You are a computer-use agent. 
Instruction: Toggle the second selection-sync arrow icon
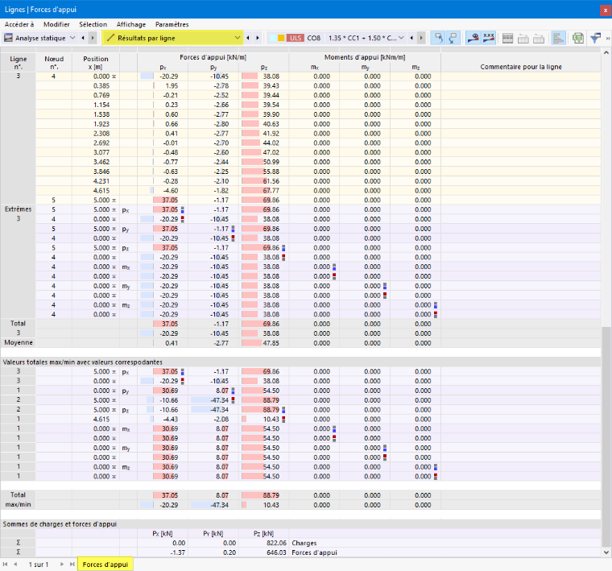[453, 38]
